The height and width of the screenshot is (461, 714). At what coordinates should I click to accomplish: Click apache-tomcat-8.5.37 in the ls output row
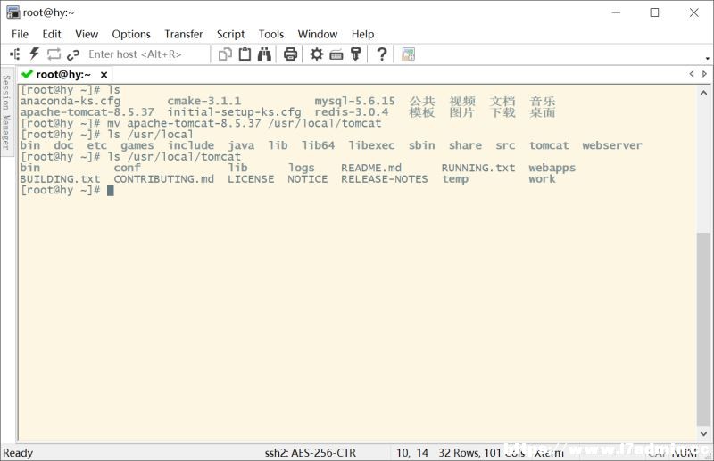[x=87, y=112]
